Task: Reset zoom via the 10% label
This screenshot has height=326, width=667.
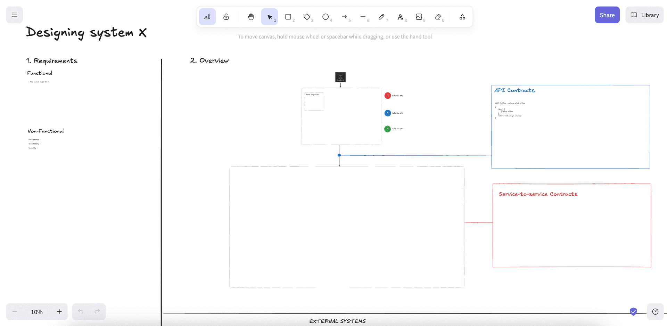Action: [x=37, y=312]
